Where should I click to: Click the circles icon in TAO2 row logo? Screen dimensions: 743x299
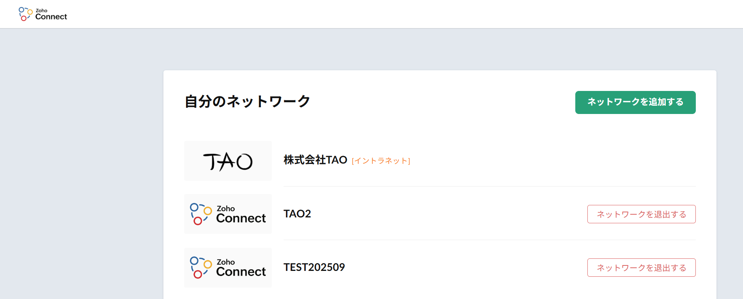pos(200,214)
